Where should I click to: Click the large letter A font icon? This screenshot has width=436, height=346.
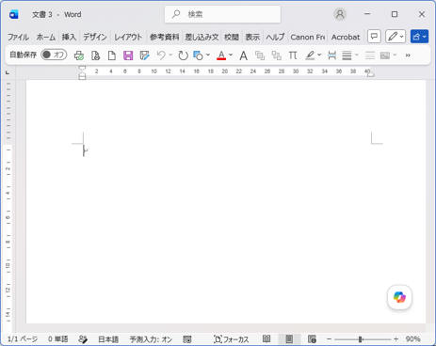pyautogui.click(x=243, y=55)
